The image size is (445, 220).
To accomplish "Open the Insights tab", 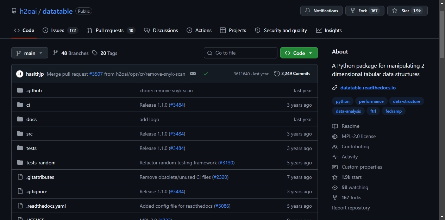I will [329, 30].
